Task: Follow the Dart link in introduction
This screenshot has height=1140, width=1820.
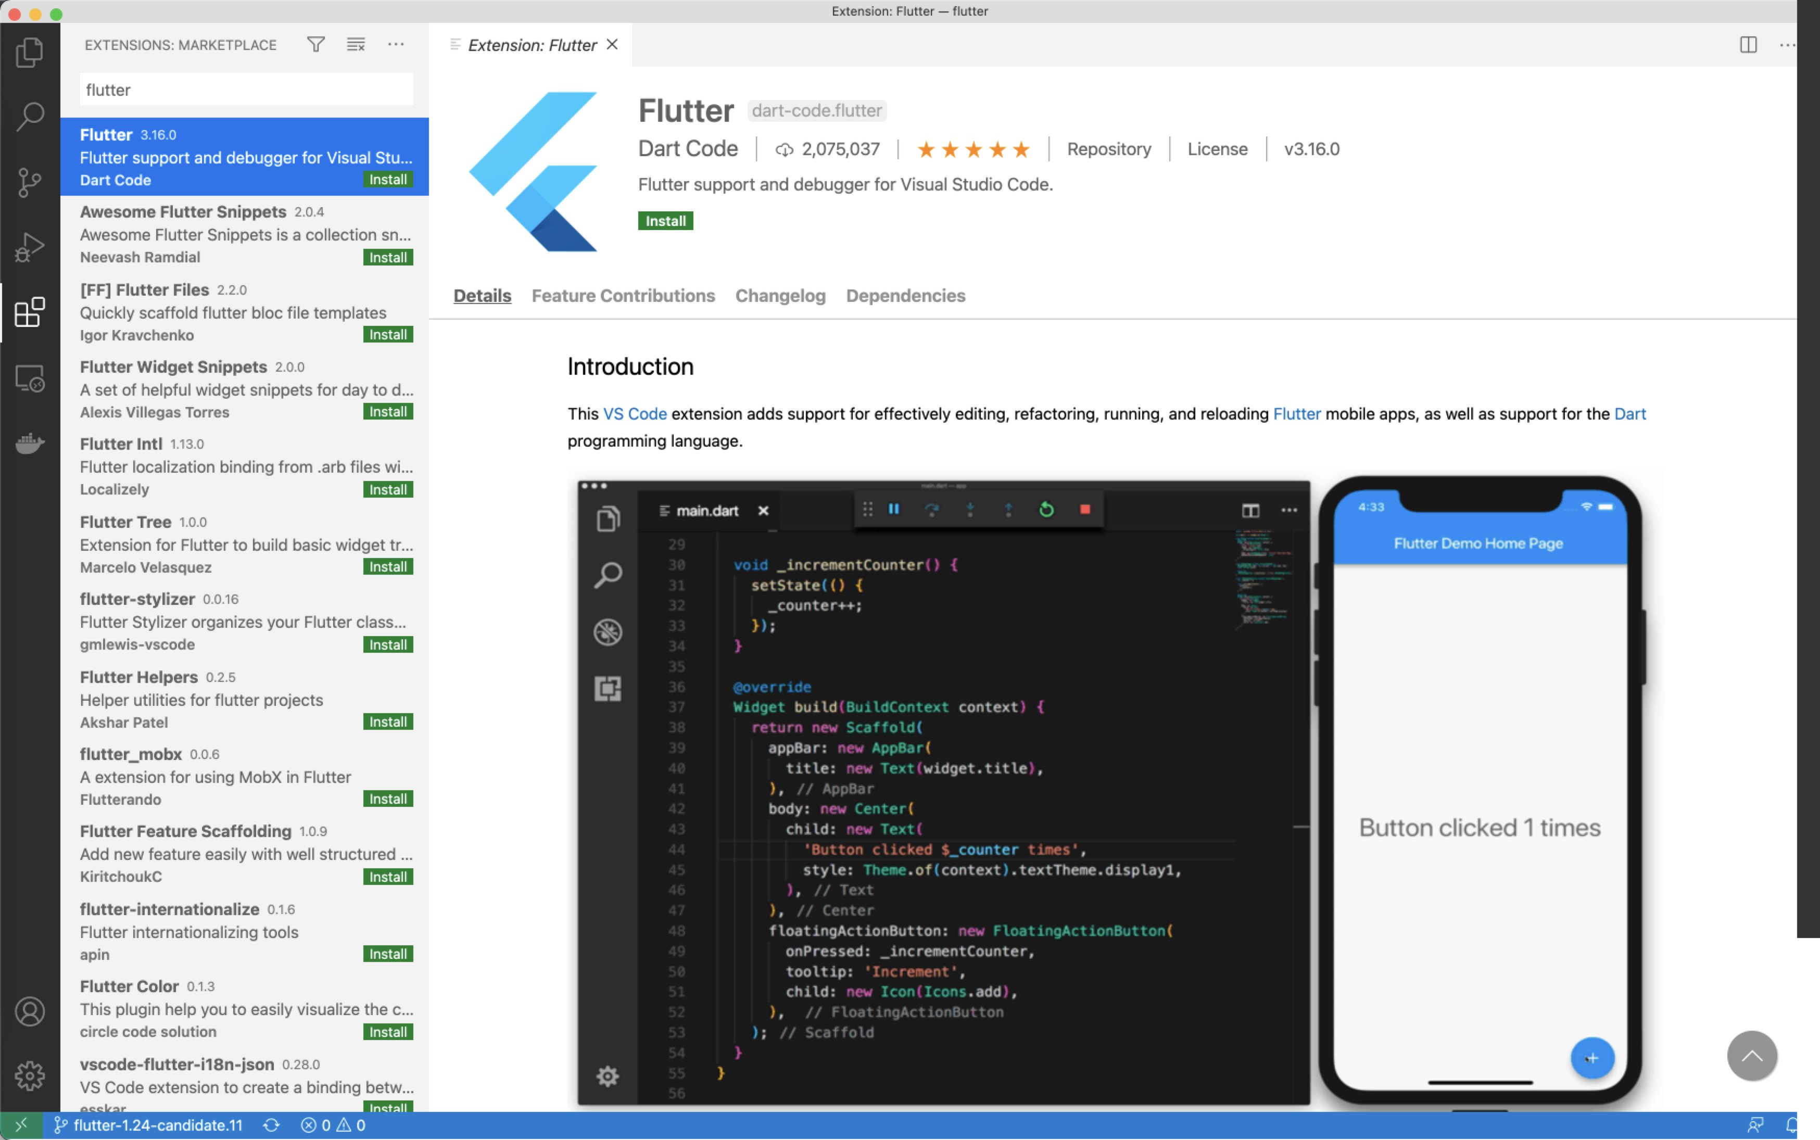Action: click(x=1630, y=414)
